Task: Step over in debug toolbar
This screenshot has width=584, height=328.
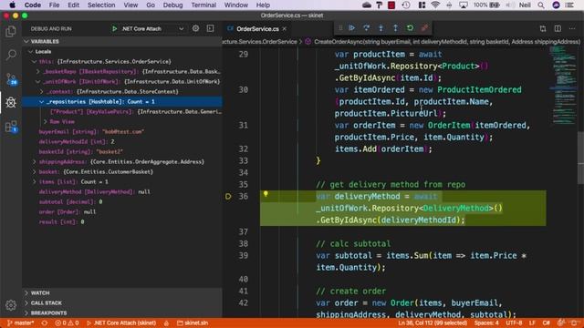Action: [366, 28]
